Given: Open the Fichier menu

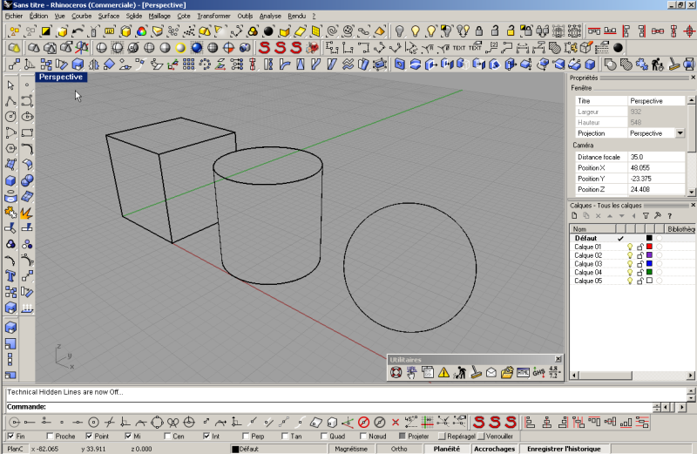Looking at the screenshot, I should click(x=13, y=16).
